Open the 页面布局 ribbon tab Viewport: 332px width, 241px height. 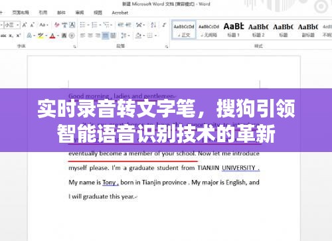point(21,13)
